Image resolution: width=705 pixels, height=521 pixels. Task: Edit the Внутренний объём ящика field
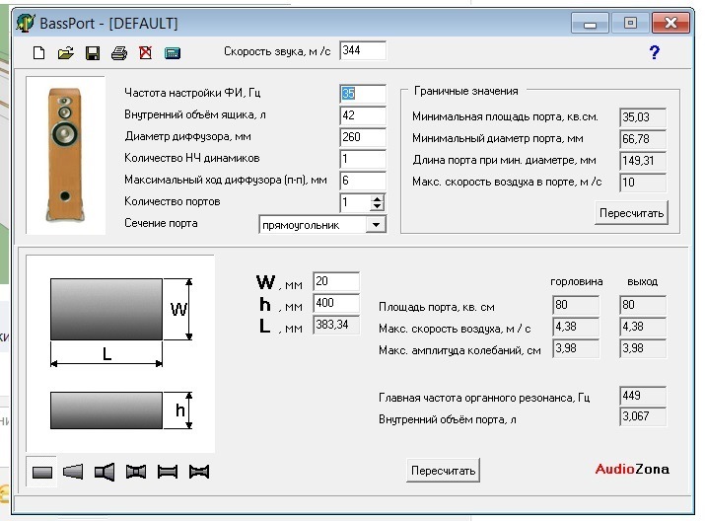tap(363, 115)
